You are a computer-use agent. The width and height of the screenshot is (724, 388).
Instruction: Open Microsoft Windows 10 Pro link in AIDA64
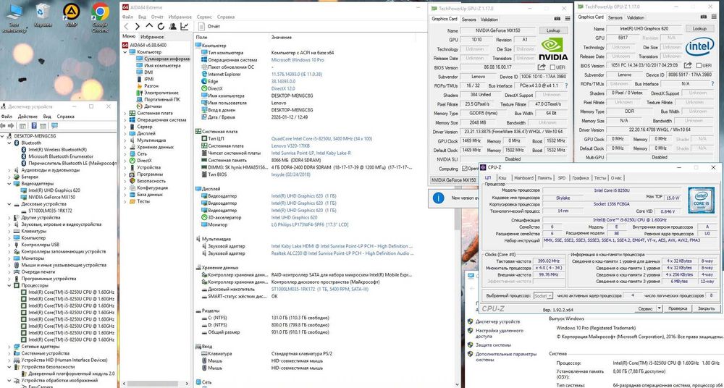click(297, 60)
